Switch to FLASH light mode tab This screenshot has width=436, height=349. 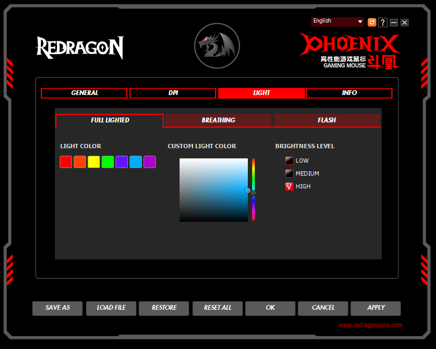pyautogui.click(x=327, y=120)
